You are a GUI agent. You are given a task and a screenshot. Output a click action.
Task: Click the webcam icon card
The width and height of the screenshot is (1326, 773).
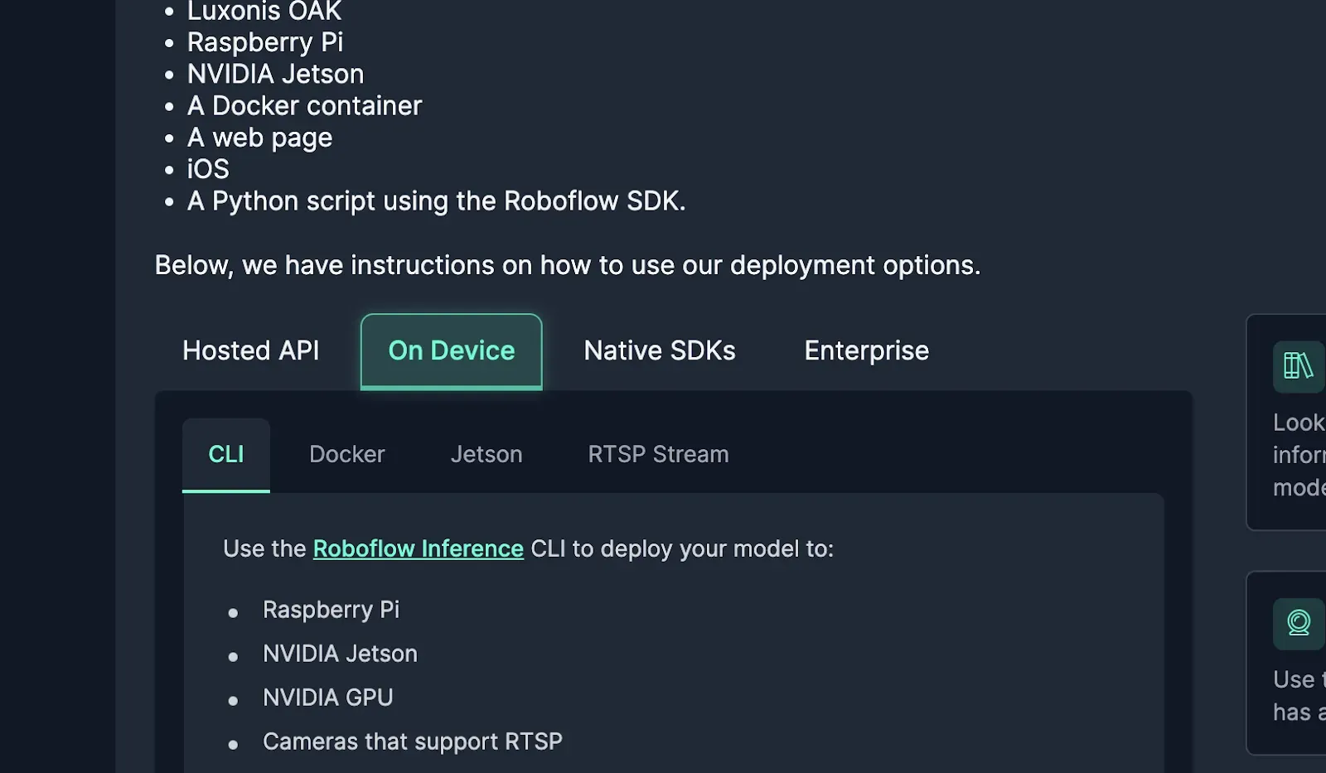tap(1286, 663)
